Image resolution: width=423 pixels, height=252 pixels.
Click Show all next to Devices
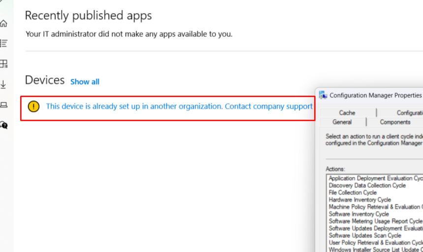85,82
